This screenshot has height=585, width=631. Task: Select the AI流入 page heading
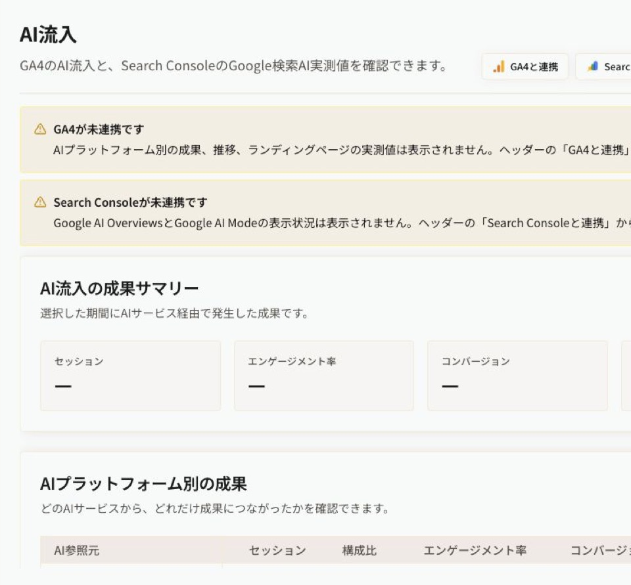tap(48, 34)
